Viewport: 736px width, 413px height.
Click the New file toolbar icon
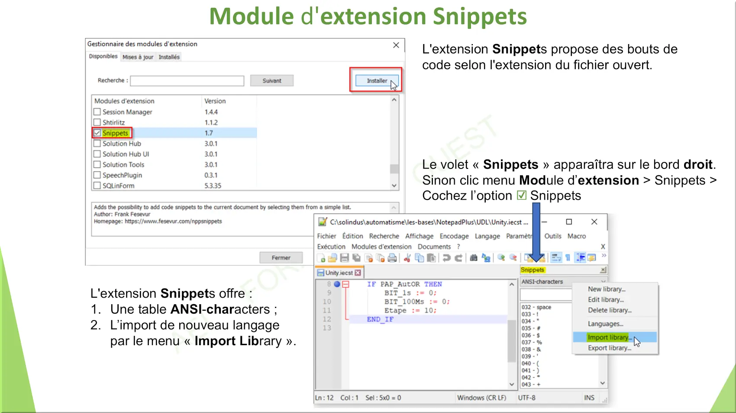(321, 258)
